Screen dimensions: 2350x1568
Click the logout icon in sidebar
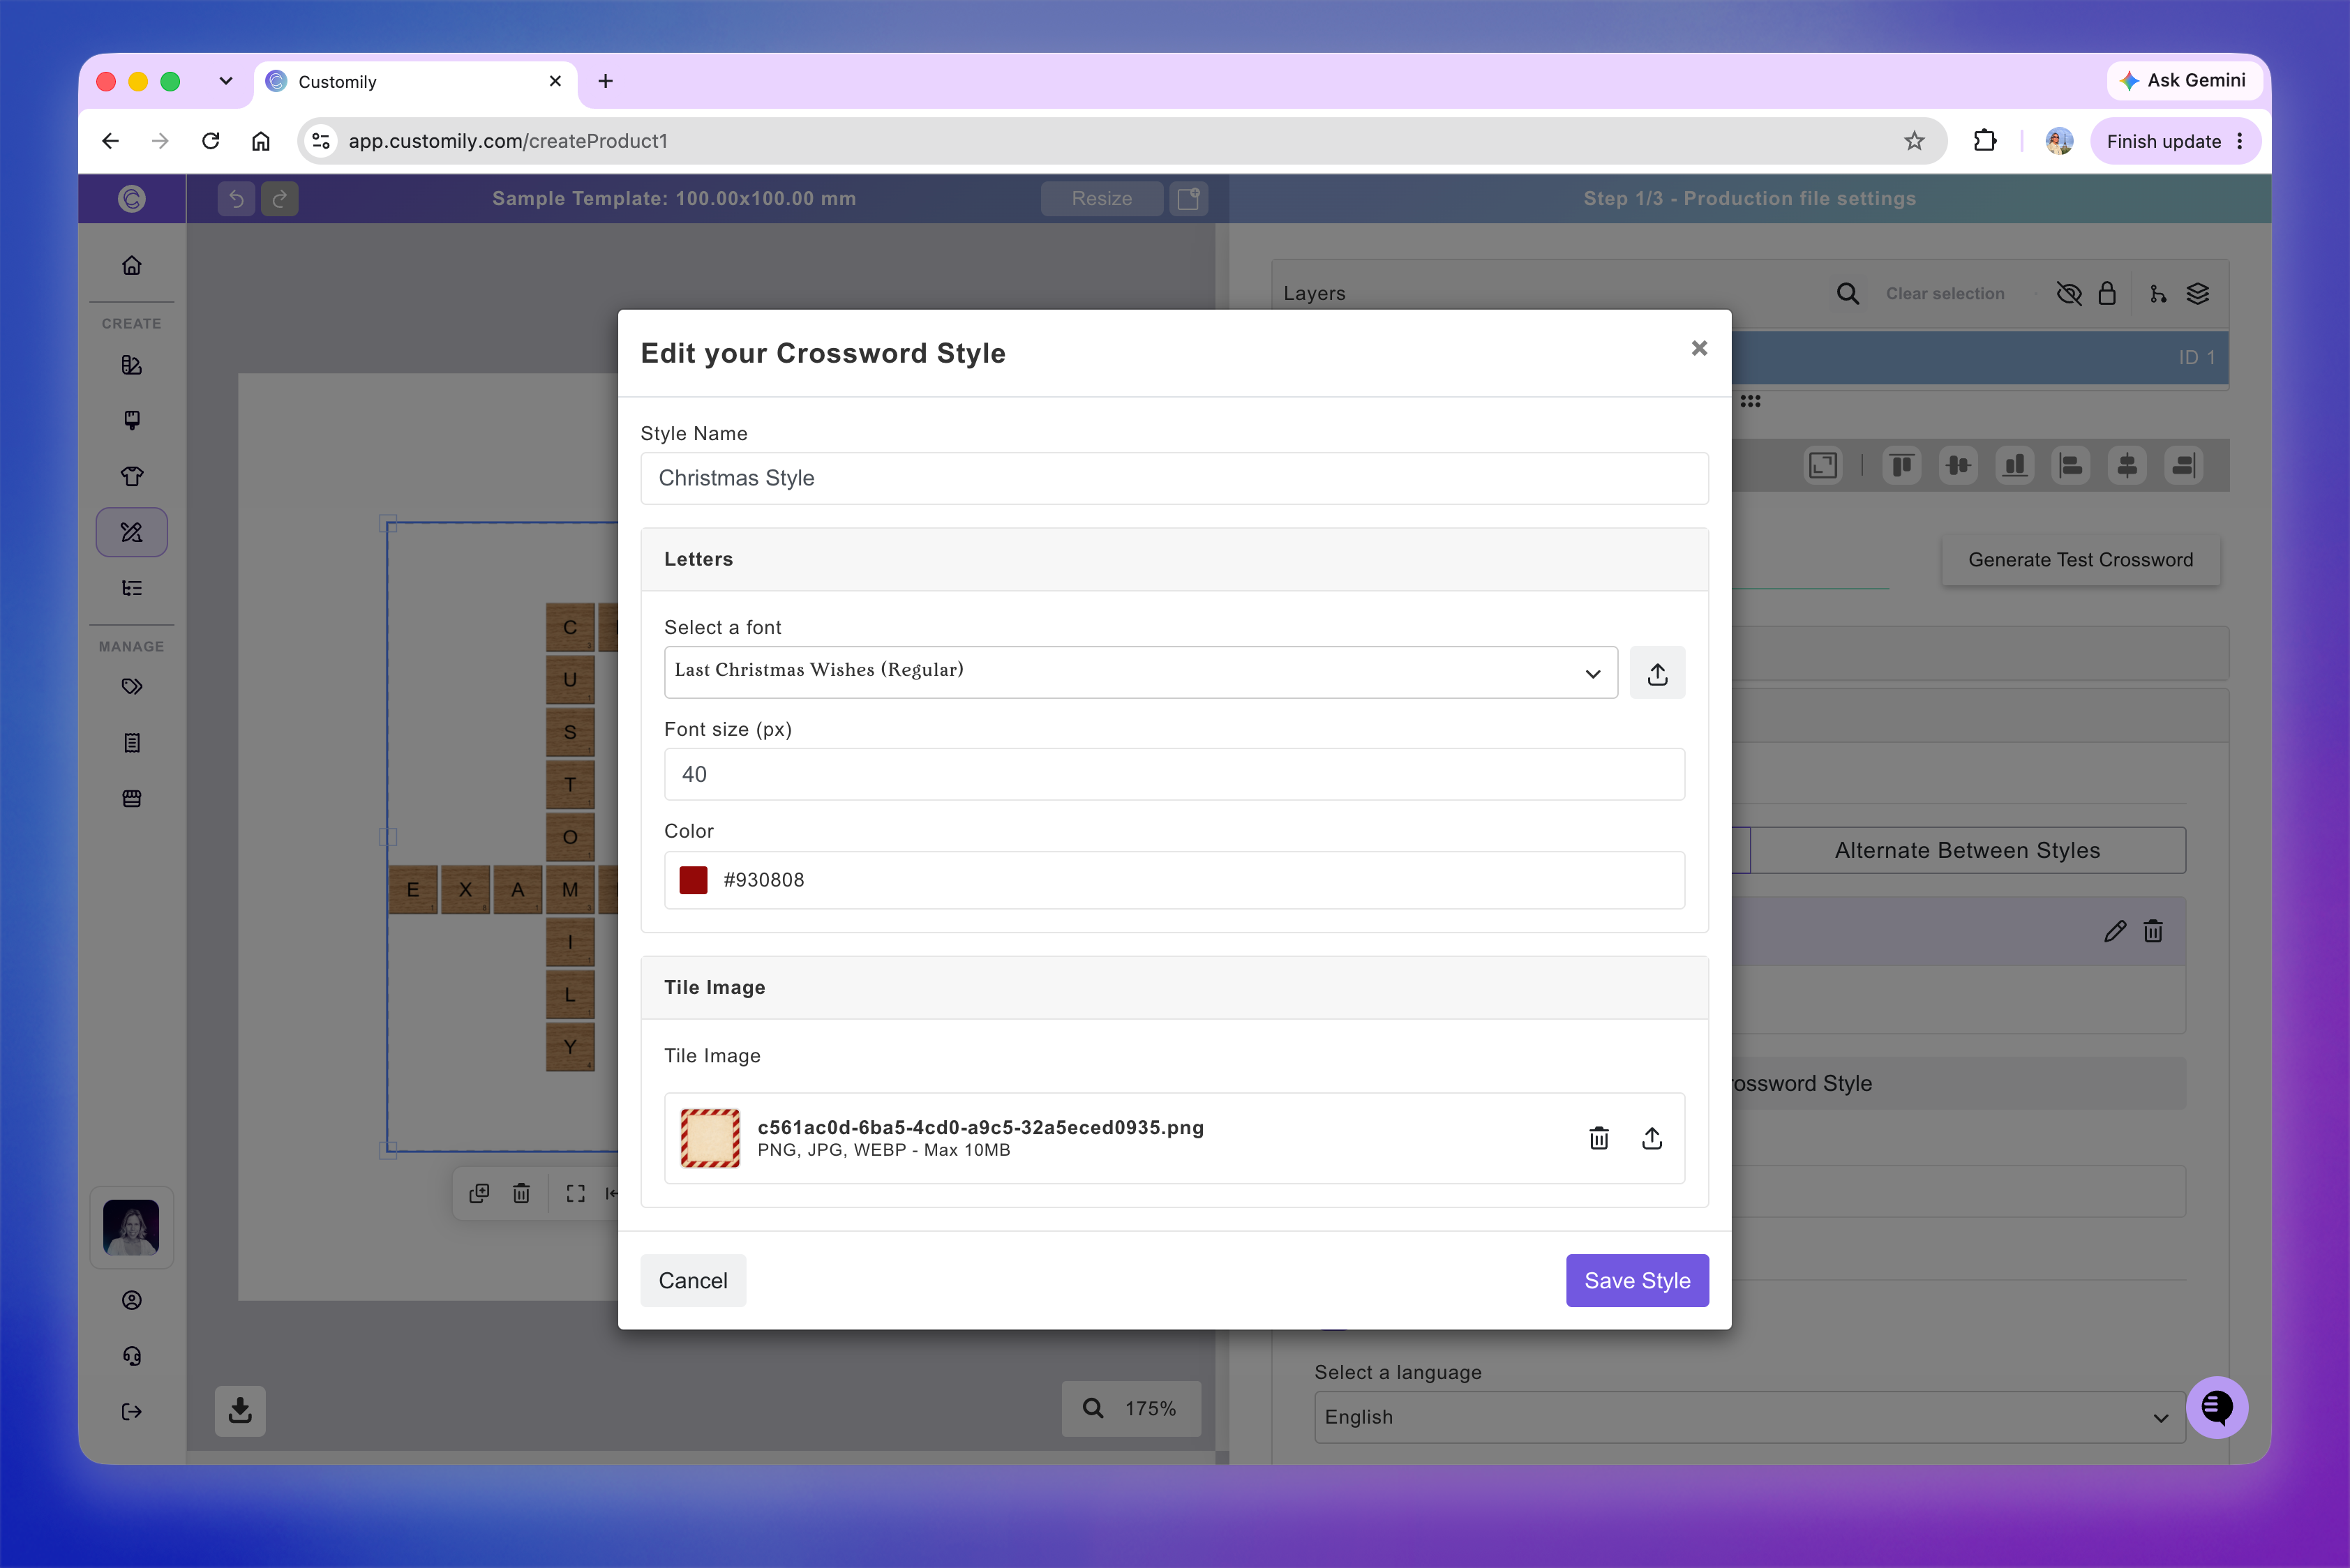click(x=131, y=1412)
